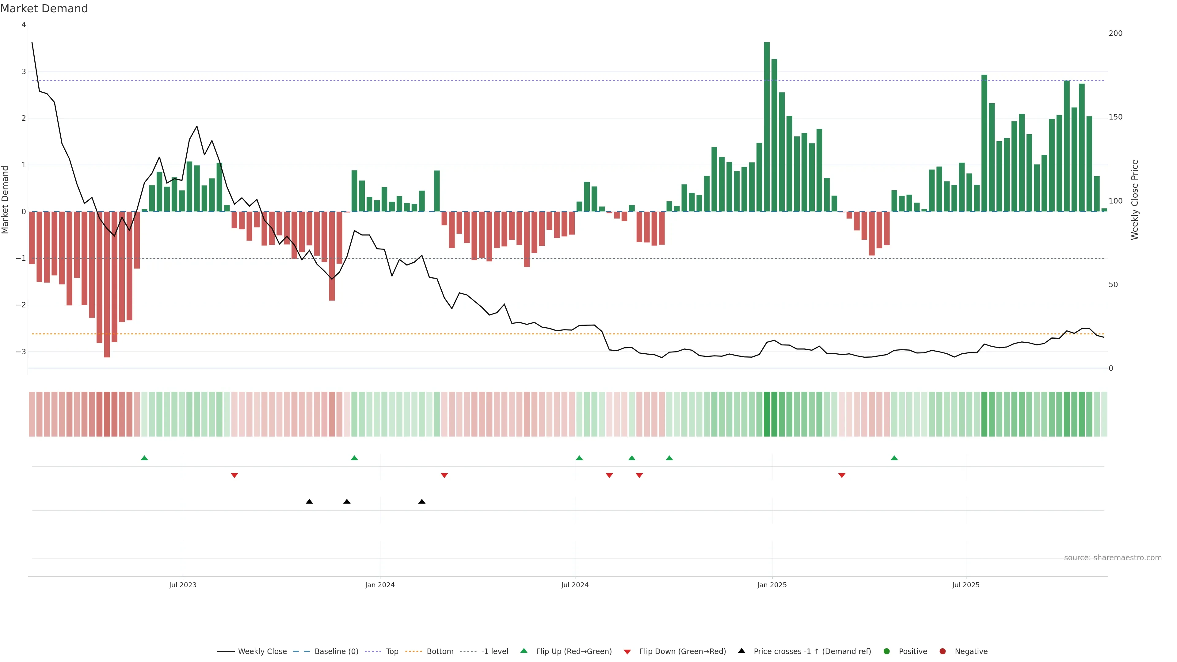Click Bottom orange line legend item
The image size is (1177, 662).
440,651
